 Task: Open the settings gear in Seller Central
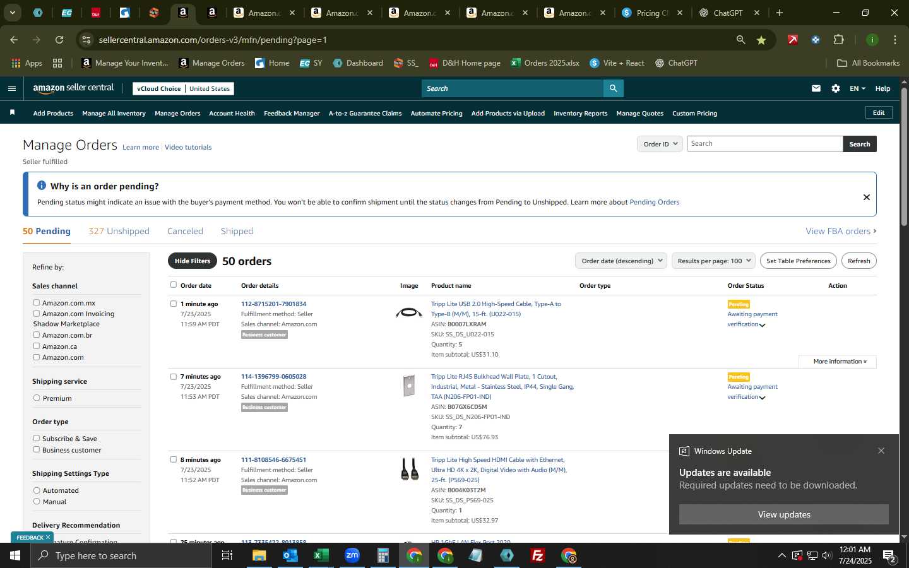tap(836, 88)
